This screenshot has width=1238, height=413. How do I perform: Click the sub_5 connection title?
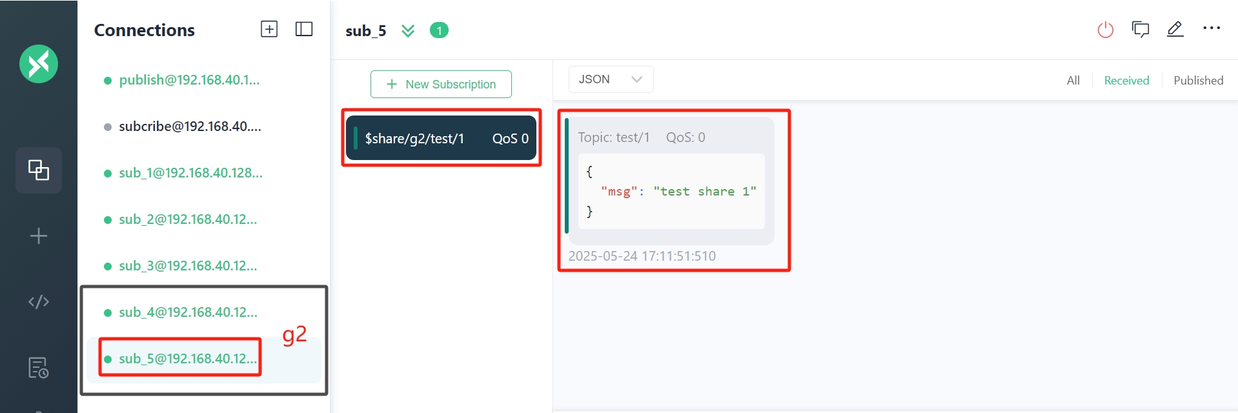pos(365,30)
